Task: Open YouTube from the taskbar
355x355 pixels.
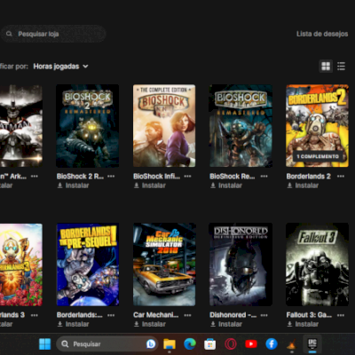Action: (x=251, y=344)
